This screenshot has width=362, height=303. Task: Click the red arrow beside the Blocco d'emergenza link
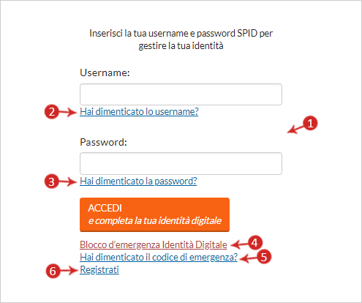coord(239,244)
